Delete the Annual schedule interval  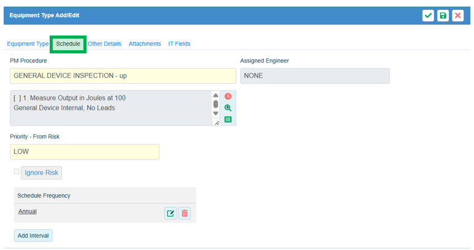185,213
